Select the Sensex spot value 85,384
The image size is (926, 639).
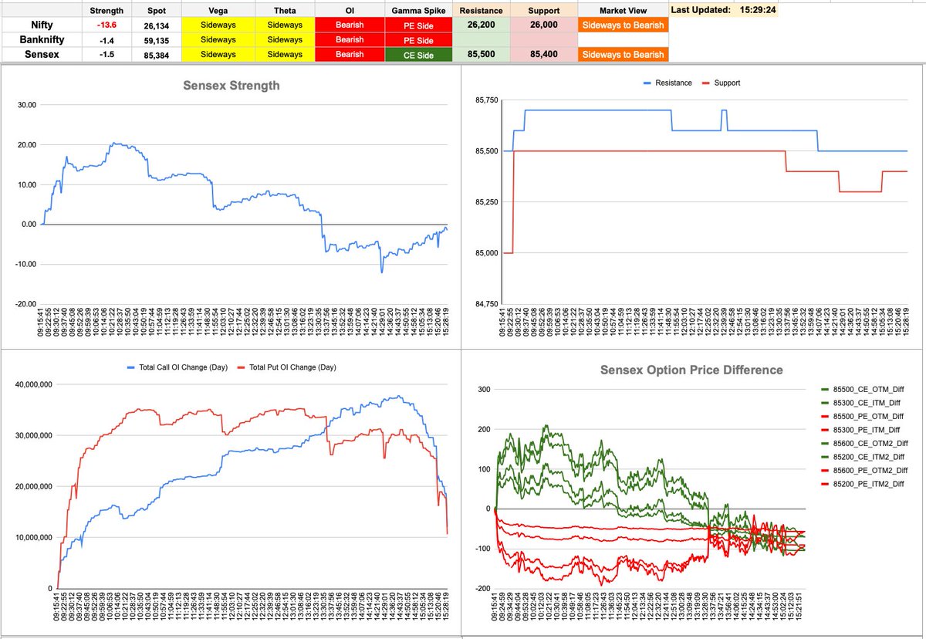pos(155,54)
